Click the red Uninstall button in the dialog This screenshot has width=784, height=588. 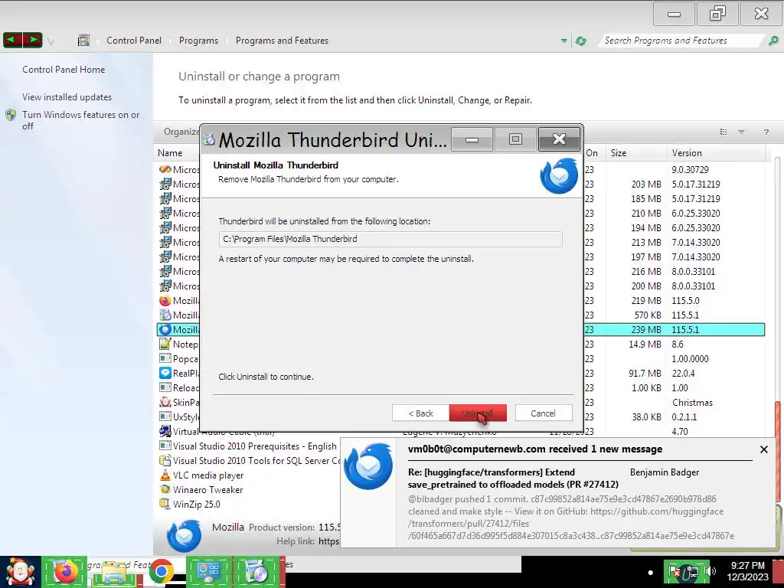tap(478, 413)
